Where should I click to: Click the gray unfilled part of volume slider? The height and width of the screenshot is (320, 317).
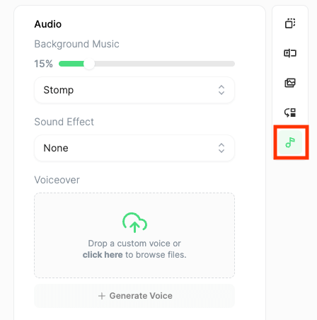pyautogui.click(x=165, y=64)
